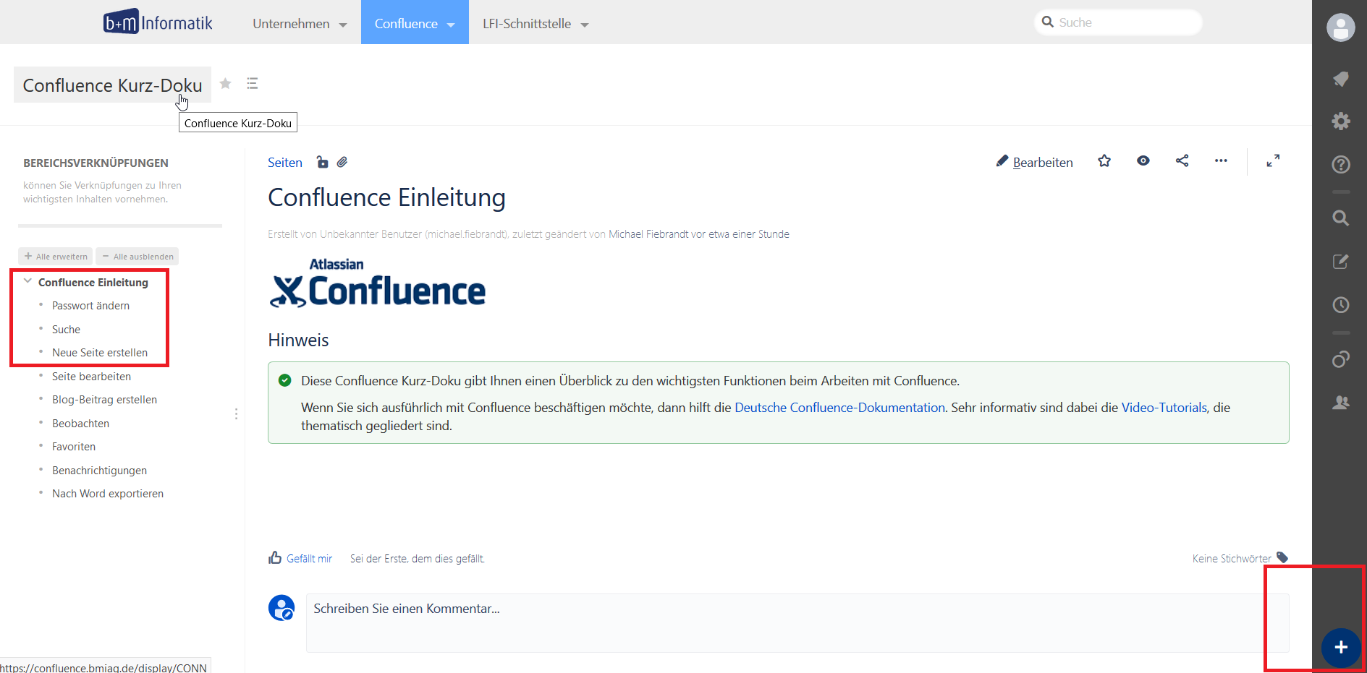Open Passwort ändern page in tree
Image resolution: width=1367 pixels, height=673 pixels.
pos(90,306)
